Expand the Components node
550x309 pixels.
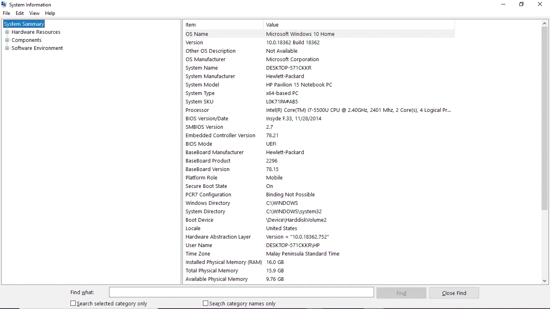pos(7,40)
